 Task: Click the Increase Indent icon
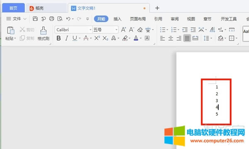193,30
